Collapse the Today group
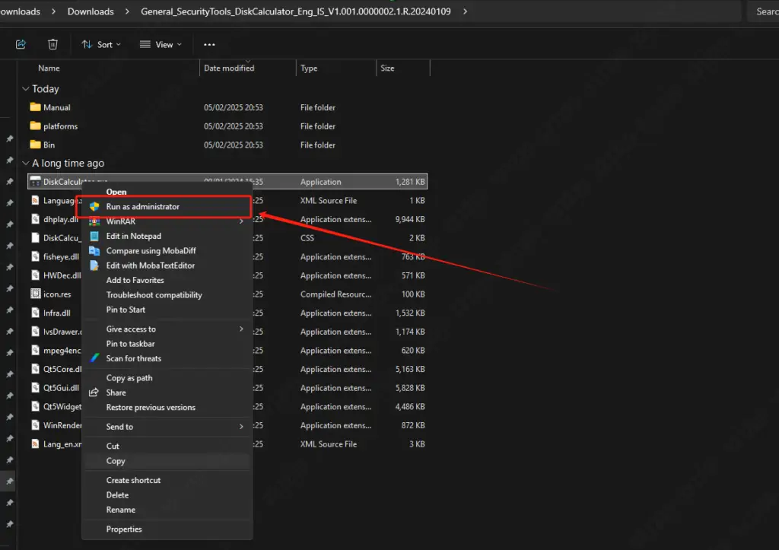This screenshot has height=550, width=779. point(25,88)
